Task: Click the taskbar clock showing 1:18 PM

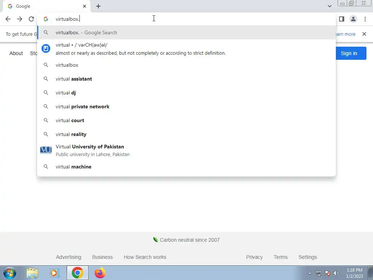Action: pyautogui.click(x=354, y=273)
